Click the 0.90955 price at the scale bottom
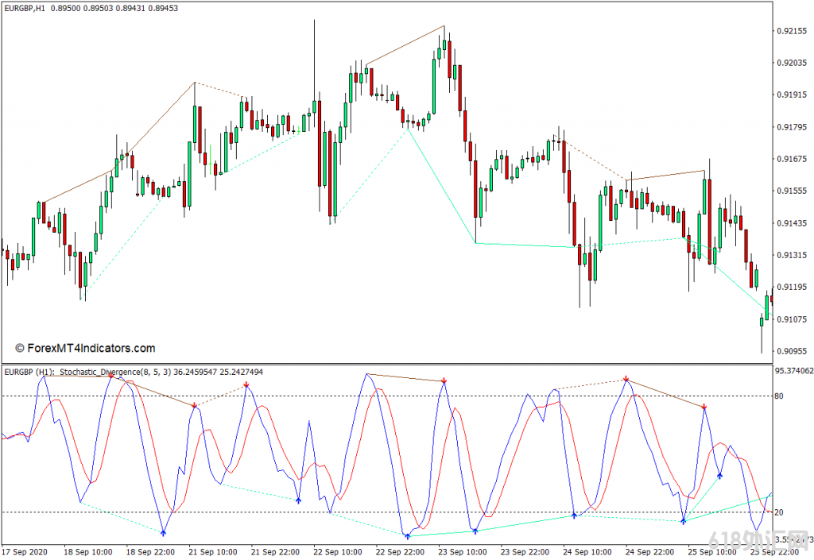Image resolution: width=814 pixels, height=560 pixels. [791, 350]
